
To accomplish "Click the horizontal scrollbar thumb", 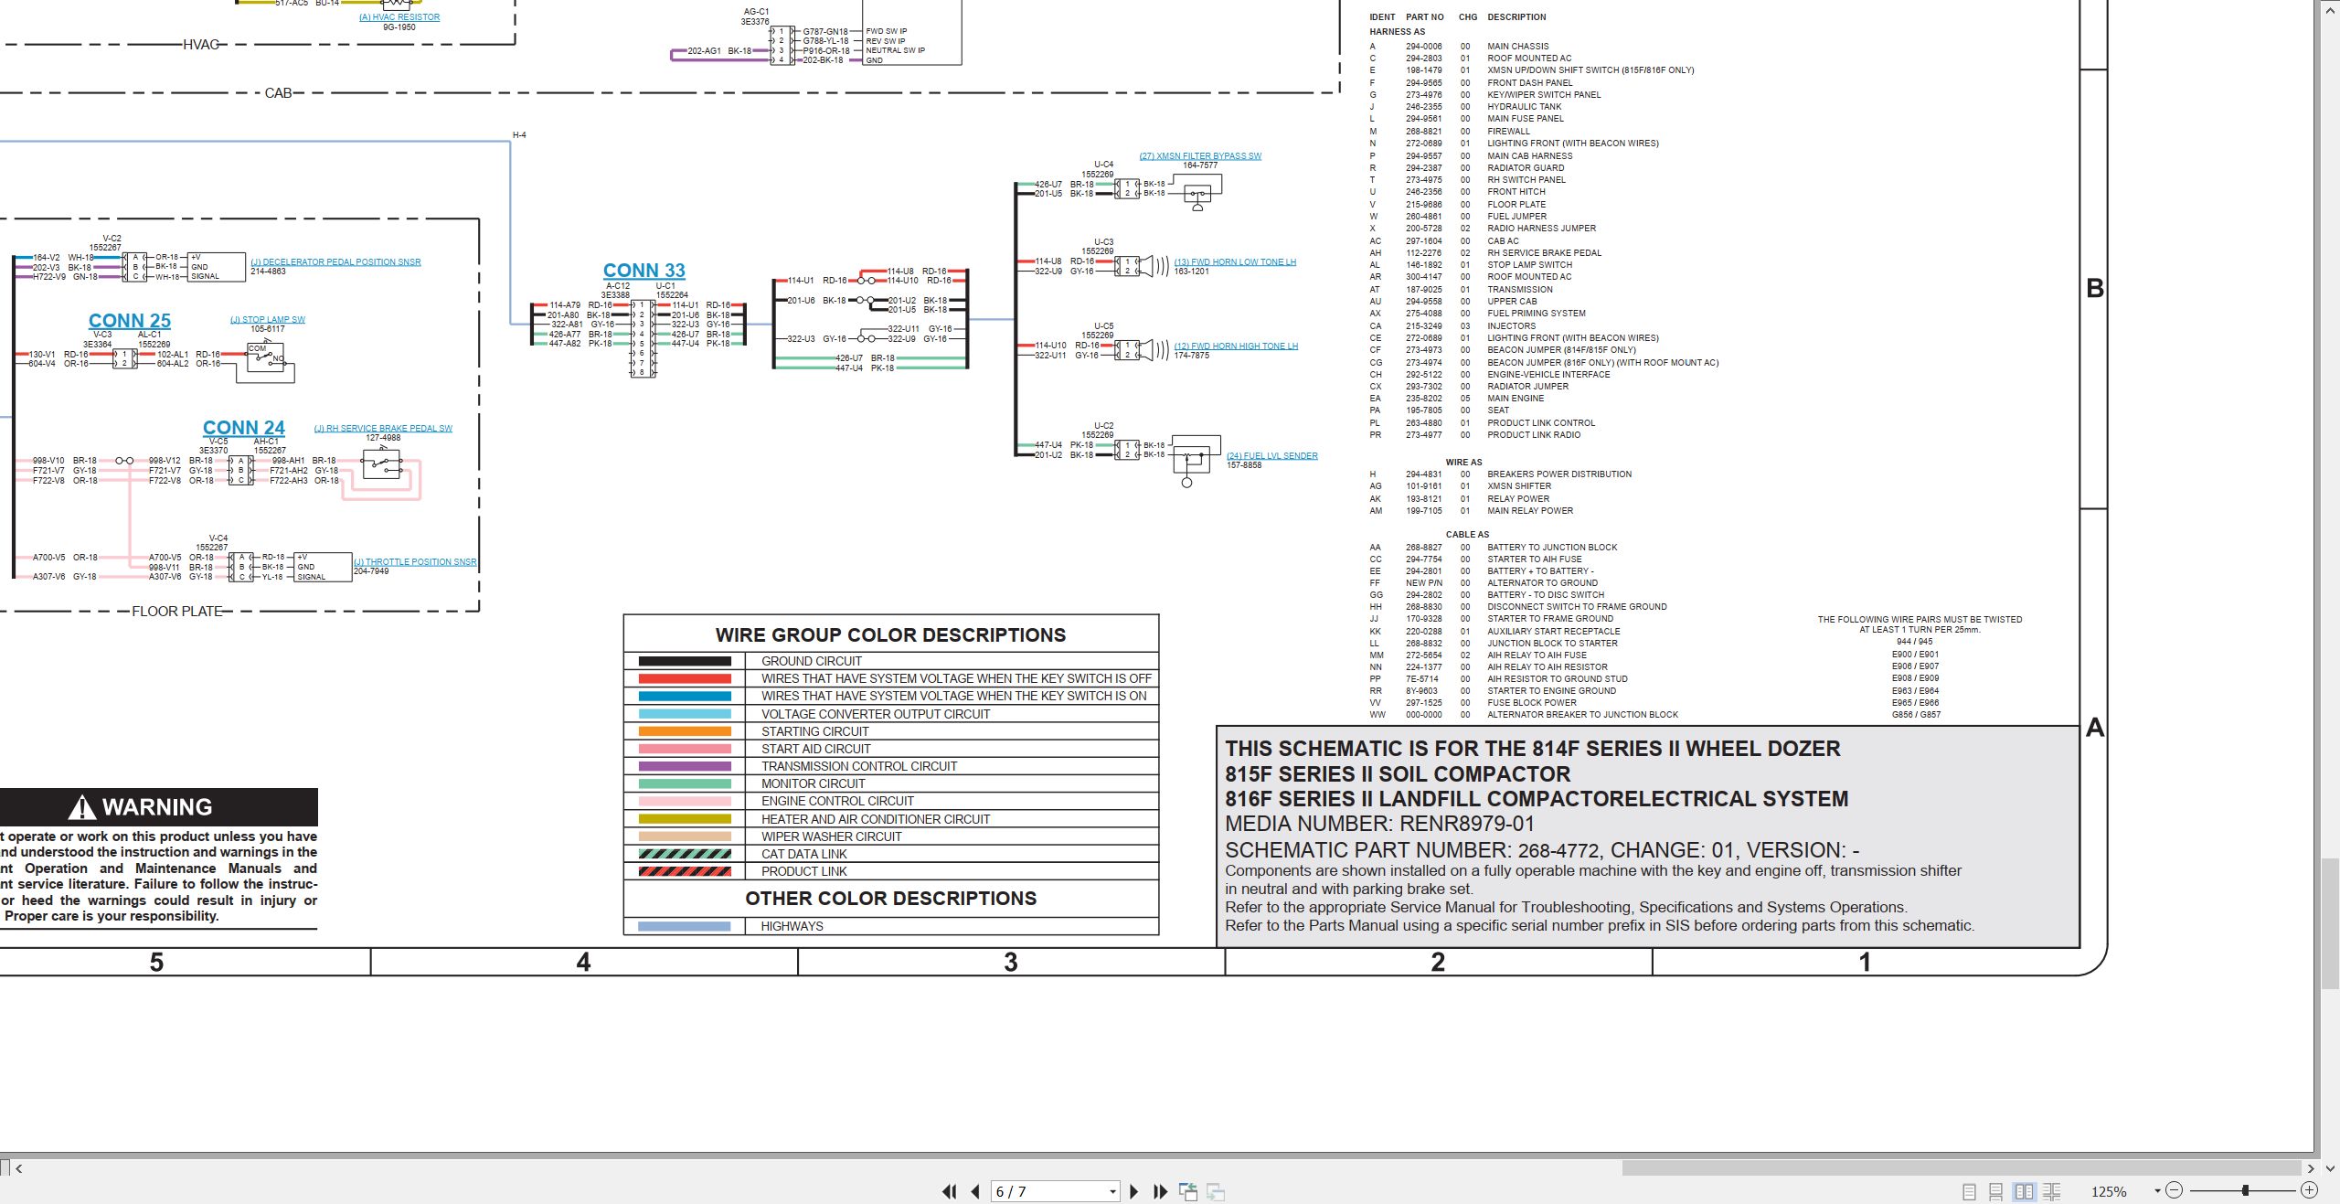I will coord(1962,1168).
